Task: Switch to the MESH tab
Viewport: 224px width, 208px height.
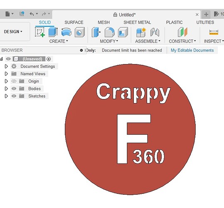Action: pos(104,22)
